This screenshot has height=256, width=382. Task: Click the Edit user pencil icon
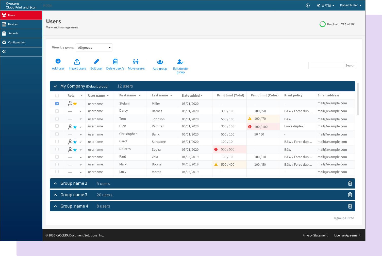(x=96, y=61)
